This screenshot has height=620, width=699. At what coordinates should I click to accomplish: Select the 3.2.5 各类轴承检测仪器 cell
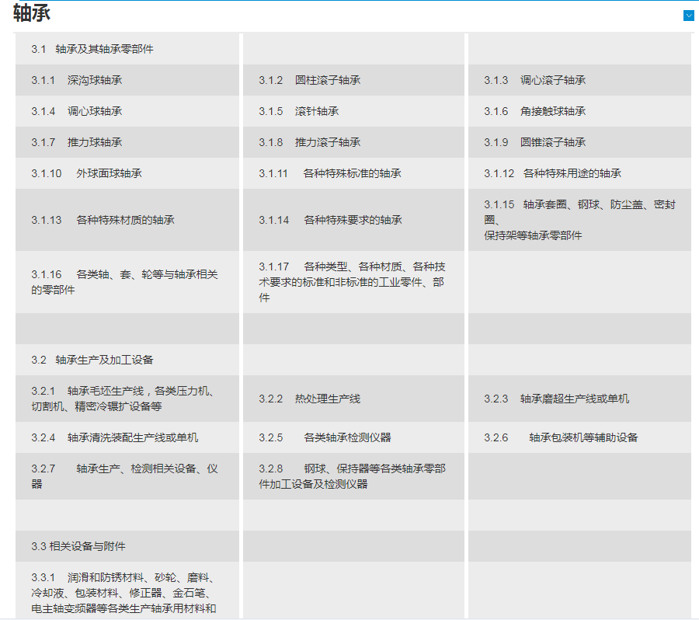[353, 437]
